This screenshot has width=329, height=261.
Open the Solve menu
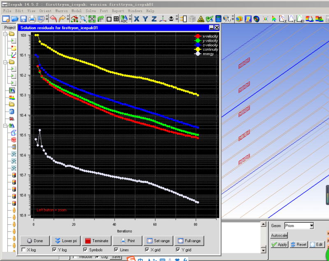90,11
